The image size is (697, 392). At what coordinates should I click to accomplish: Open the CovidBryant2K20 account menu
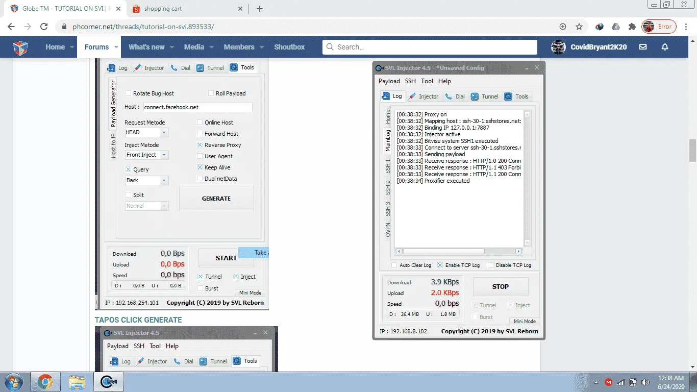point(589,47)
